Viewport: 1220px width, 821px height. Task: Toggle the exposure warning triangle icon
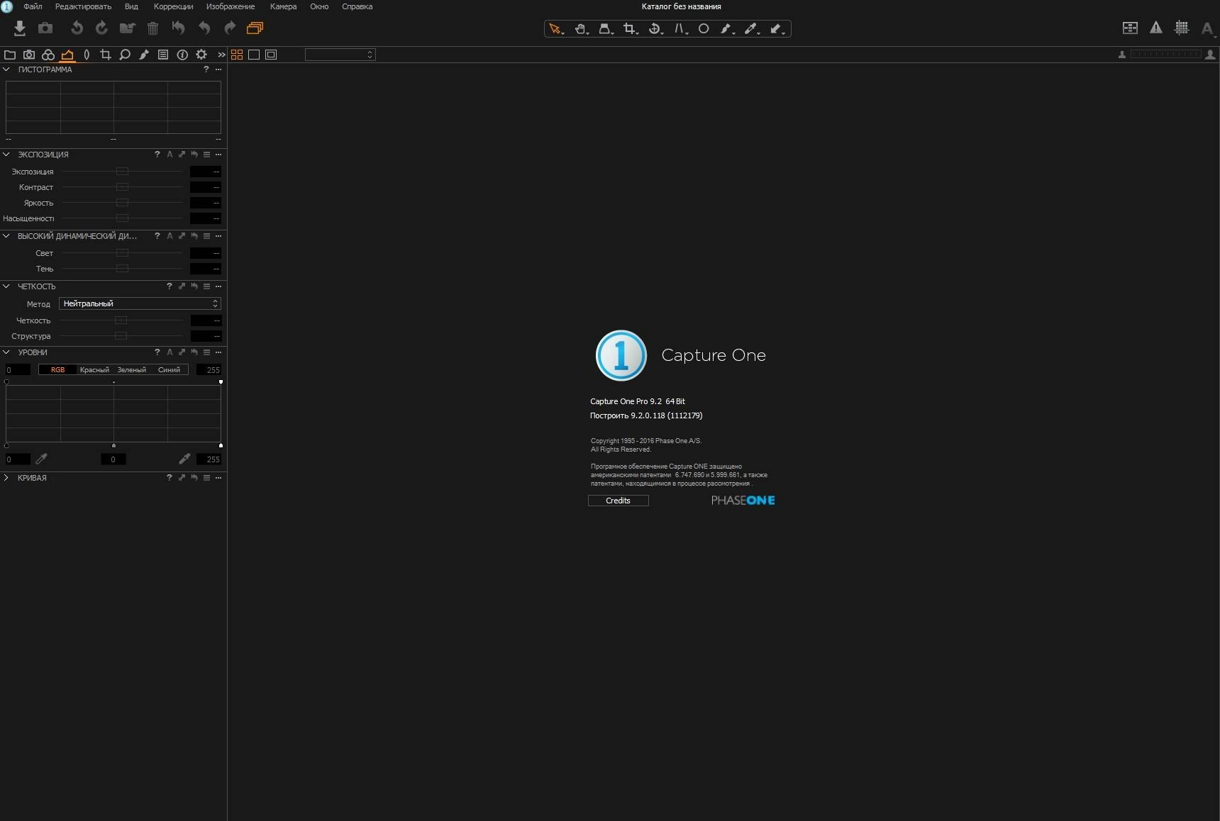click(1156, 28)
